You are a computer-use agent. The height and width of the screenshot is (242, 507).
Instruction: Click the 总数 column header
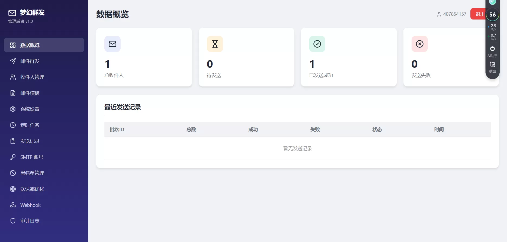pyautogui.click(x=191, y=130)
